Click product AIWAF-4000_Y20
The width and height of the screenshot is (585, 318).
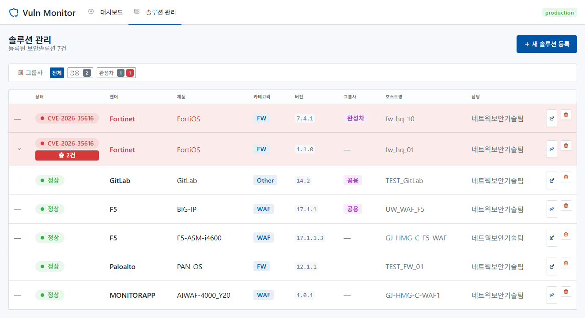click(x=204, y=295)
